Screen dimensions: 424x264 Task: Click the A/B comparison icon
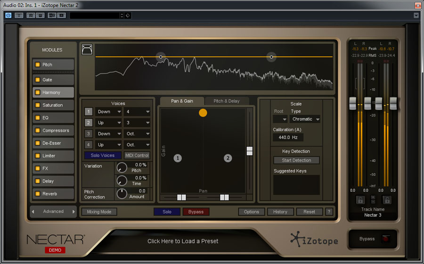point(51,15)
